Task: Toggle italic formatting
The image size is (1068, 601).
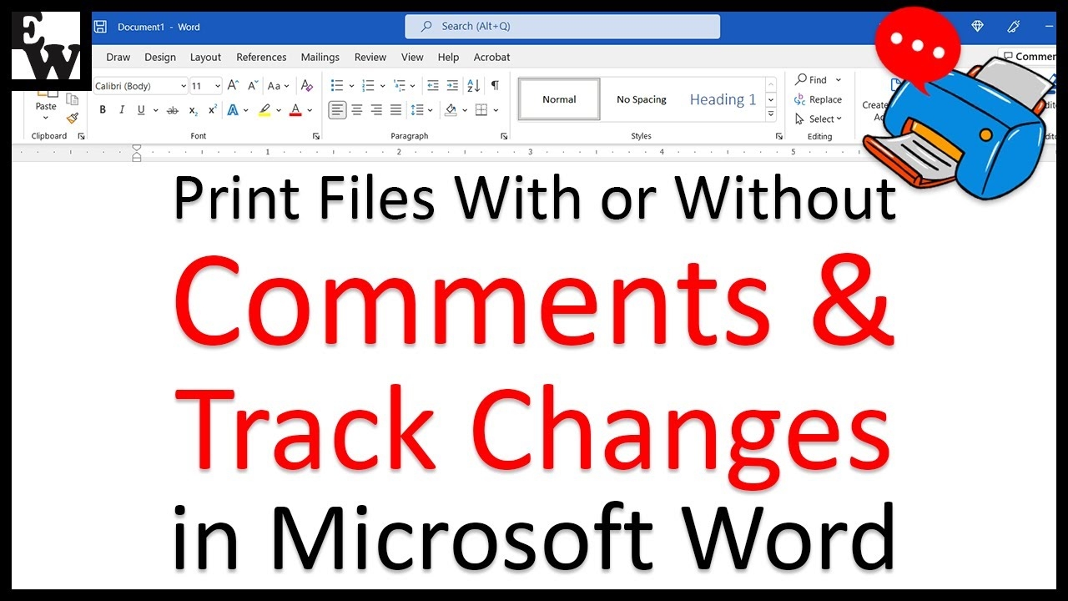Action: pyautogui.click(x=122, y=110)
